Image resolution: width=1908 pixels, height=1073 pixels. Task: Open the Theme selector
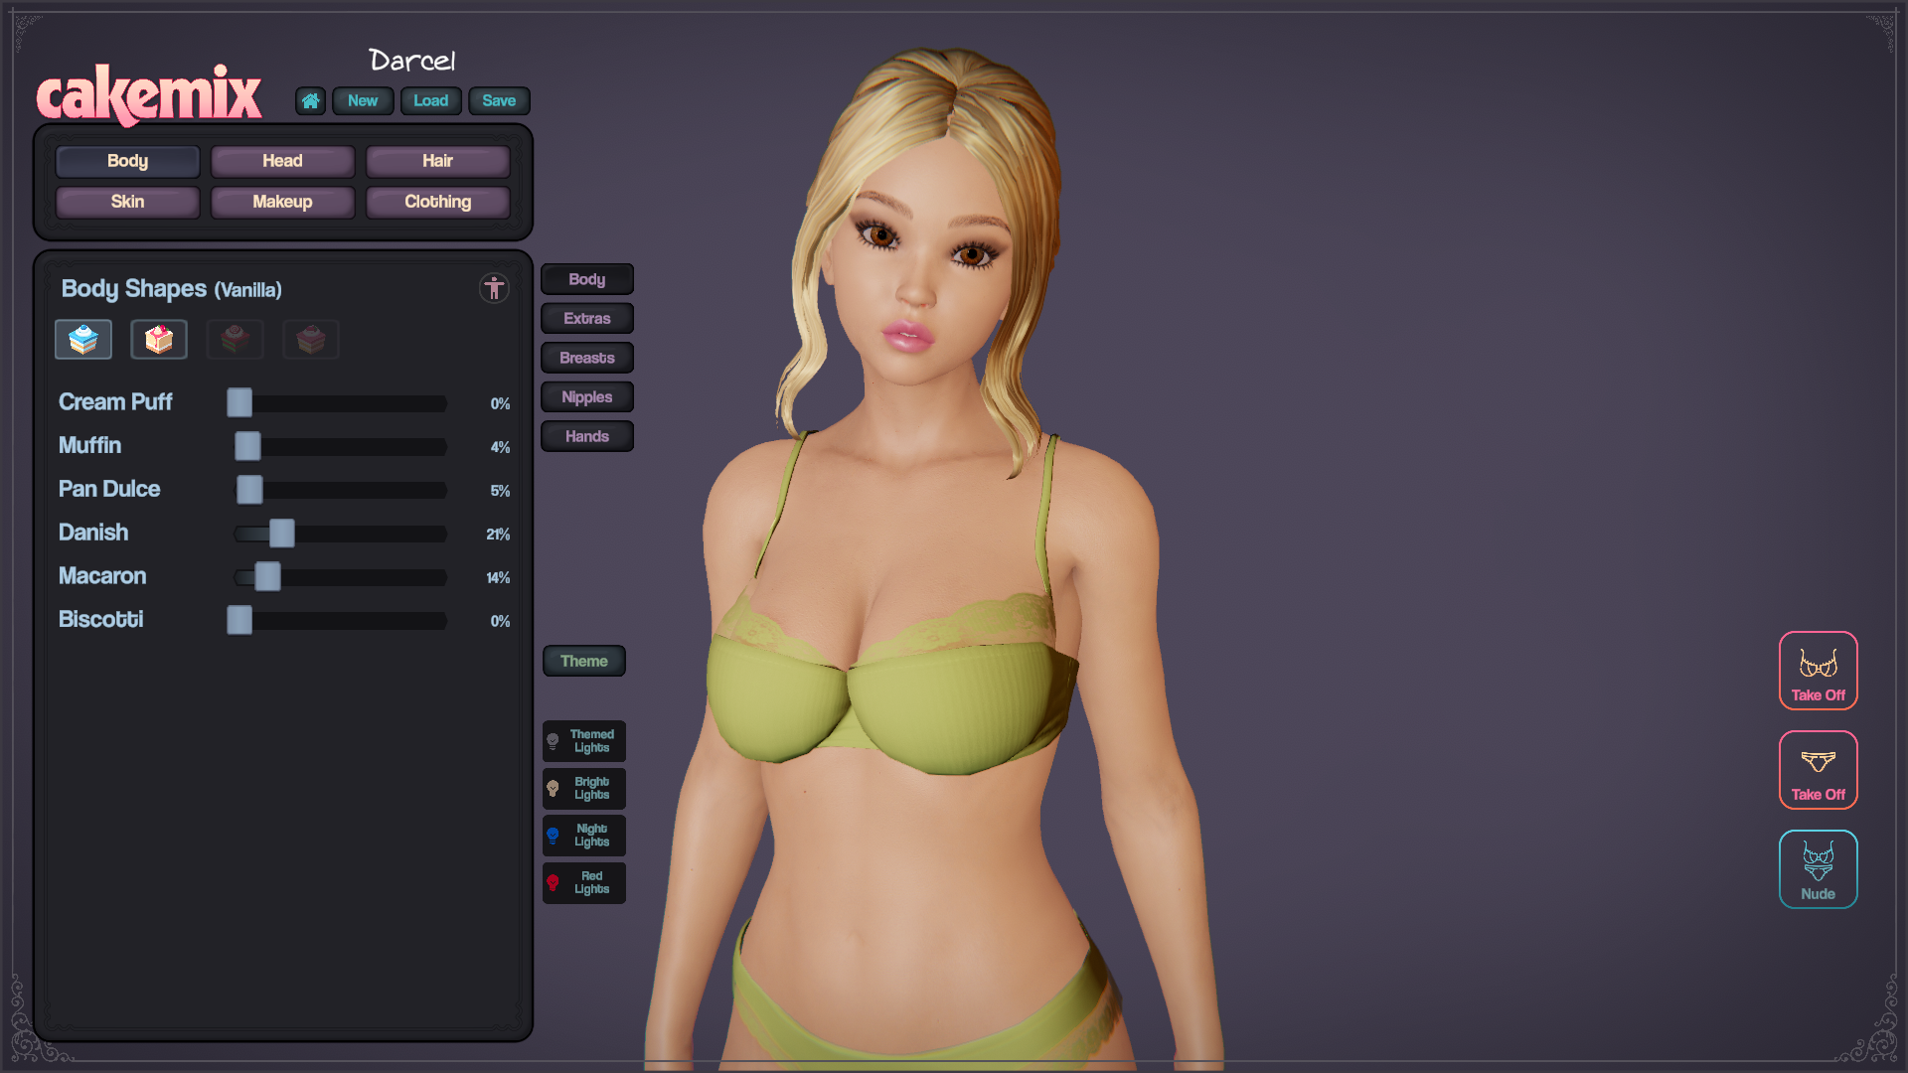pyautogui.click(x=584, y=661)
